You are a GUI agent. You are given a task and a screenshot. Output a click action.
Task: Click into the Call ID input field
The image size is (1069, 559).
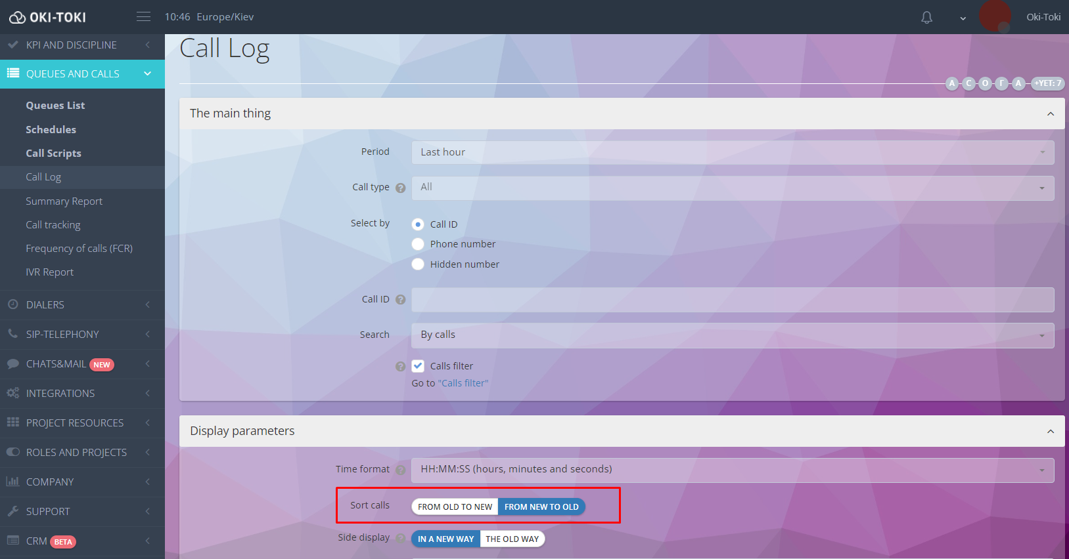[732, 300]
